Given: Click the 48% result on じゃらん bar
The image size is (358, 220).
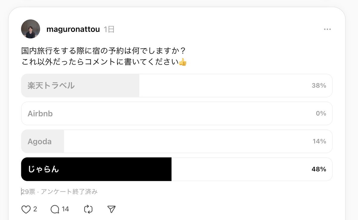Looking at the screenshot, I should coord(319,169).
